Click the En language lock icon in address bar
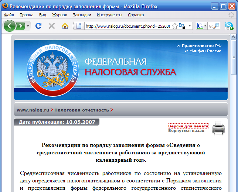Viewport: 238px width, 192px height. [182, 26]
